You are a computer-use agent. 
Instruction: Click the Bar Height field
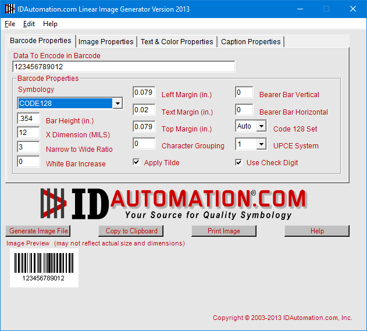tap(28, 119)
